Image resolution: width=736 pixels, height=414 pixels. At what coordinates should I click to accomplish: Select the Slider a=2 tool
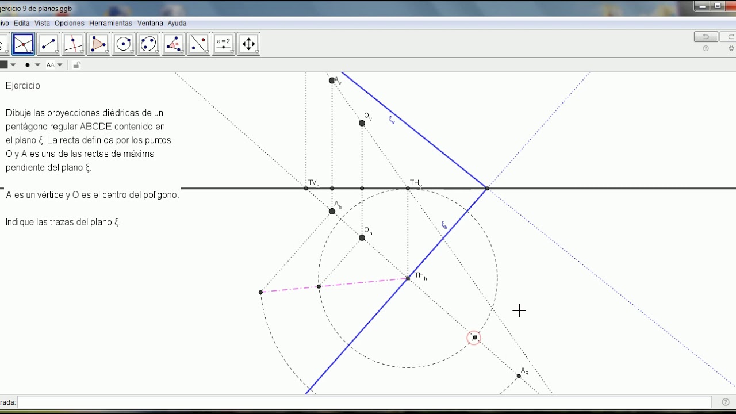click(x=223, y=44)
